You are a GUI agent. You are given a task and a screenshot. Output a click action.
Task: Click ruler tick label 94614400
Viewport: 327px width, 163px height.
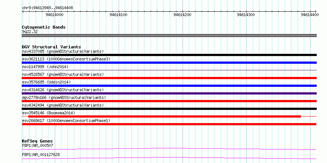click(x=310, y=15)
